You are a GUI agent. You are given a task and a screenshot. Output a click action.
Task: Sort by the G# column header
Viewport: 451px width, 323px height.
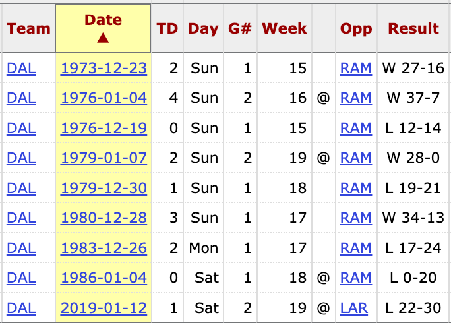click(240, 28)
